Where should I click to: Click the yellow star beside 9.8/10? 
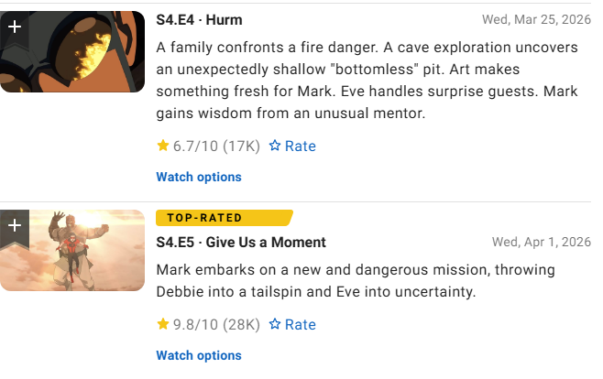162,324
